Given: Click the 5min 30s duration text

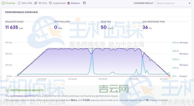Looking at the screenshot, I should [27, 3].
